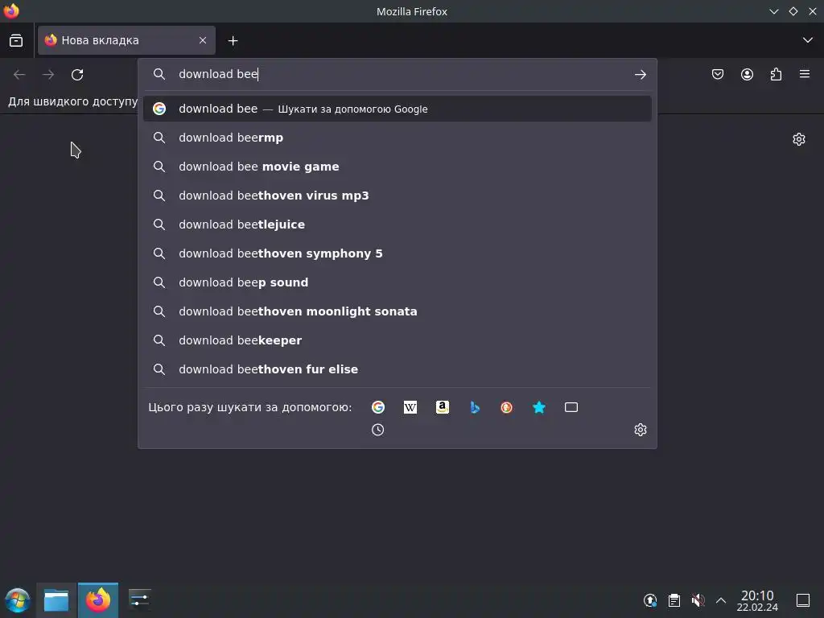Open clipboard tray icon

[x=674, y=600]
